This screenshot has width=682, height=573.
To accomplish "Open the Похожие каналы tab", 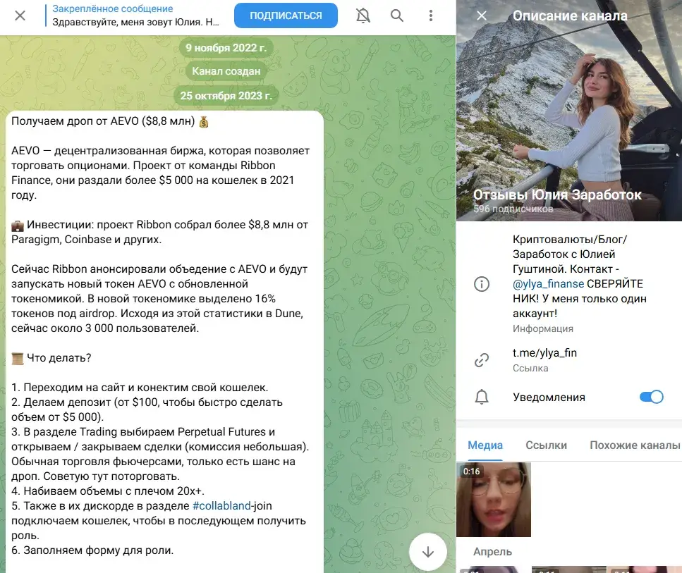I will tap(634, 445).
